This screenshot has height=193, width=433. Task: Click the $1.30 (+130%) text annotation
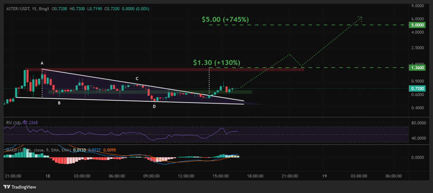(x=216, y=63)
